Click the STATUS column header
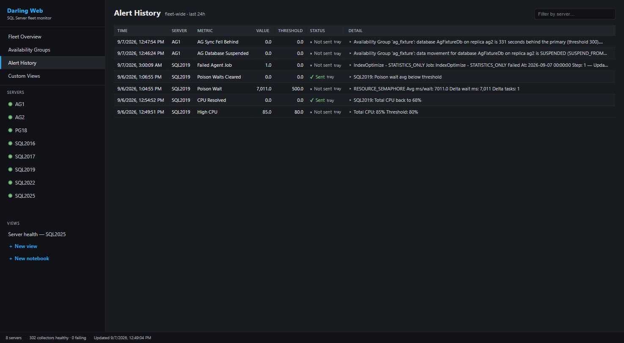 [317, 30]
